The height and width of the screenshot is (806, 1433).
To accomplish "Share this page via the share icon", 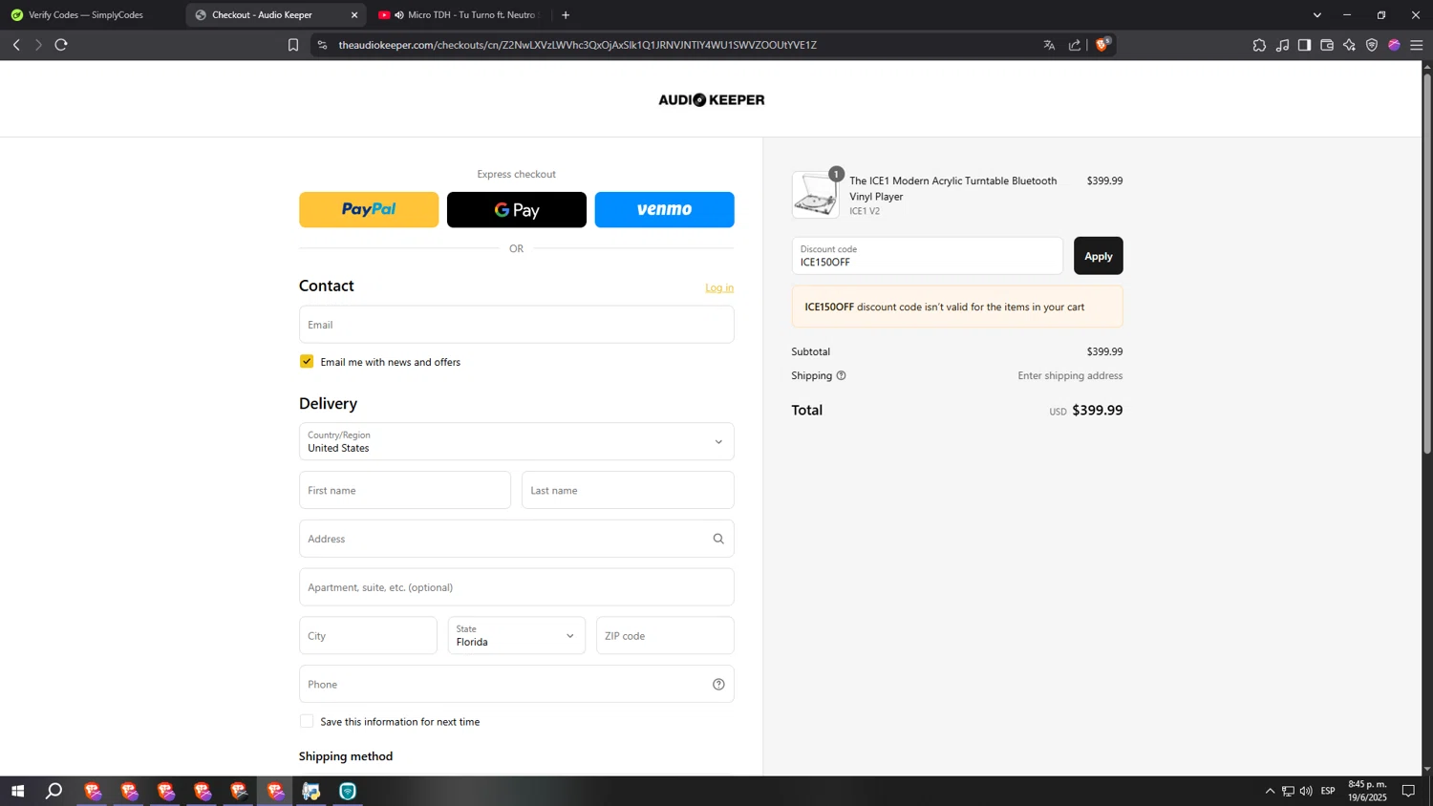I will pyautogui.click(x=1075, y=45).
